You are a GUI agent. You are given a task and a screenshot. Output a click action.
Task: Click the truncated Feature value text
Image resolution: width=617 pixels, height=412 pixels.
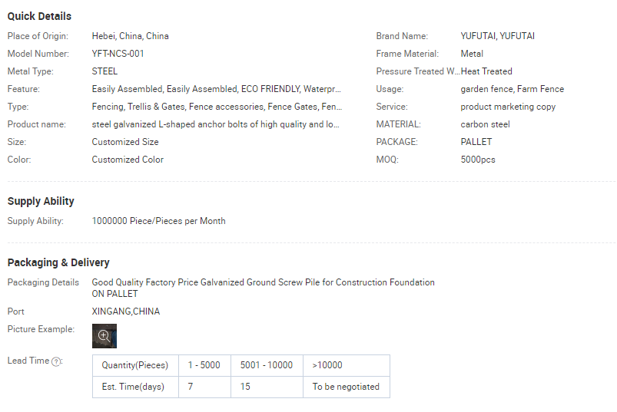coord(217,89)
